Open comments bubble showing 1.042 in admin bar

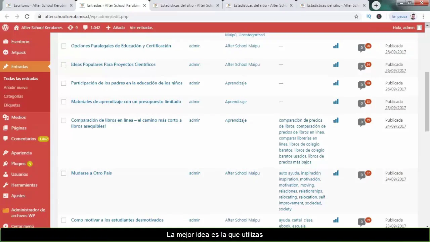coord(92,28)
